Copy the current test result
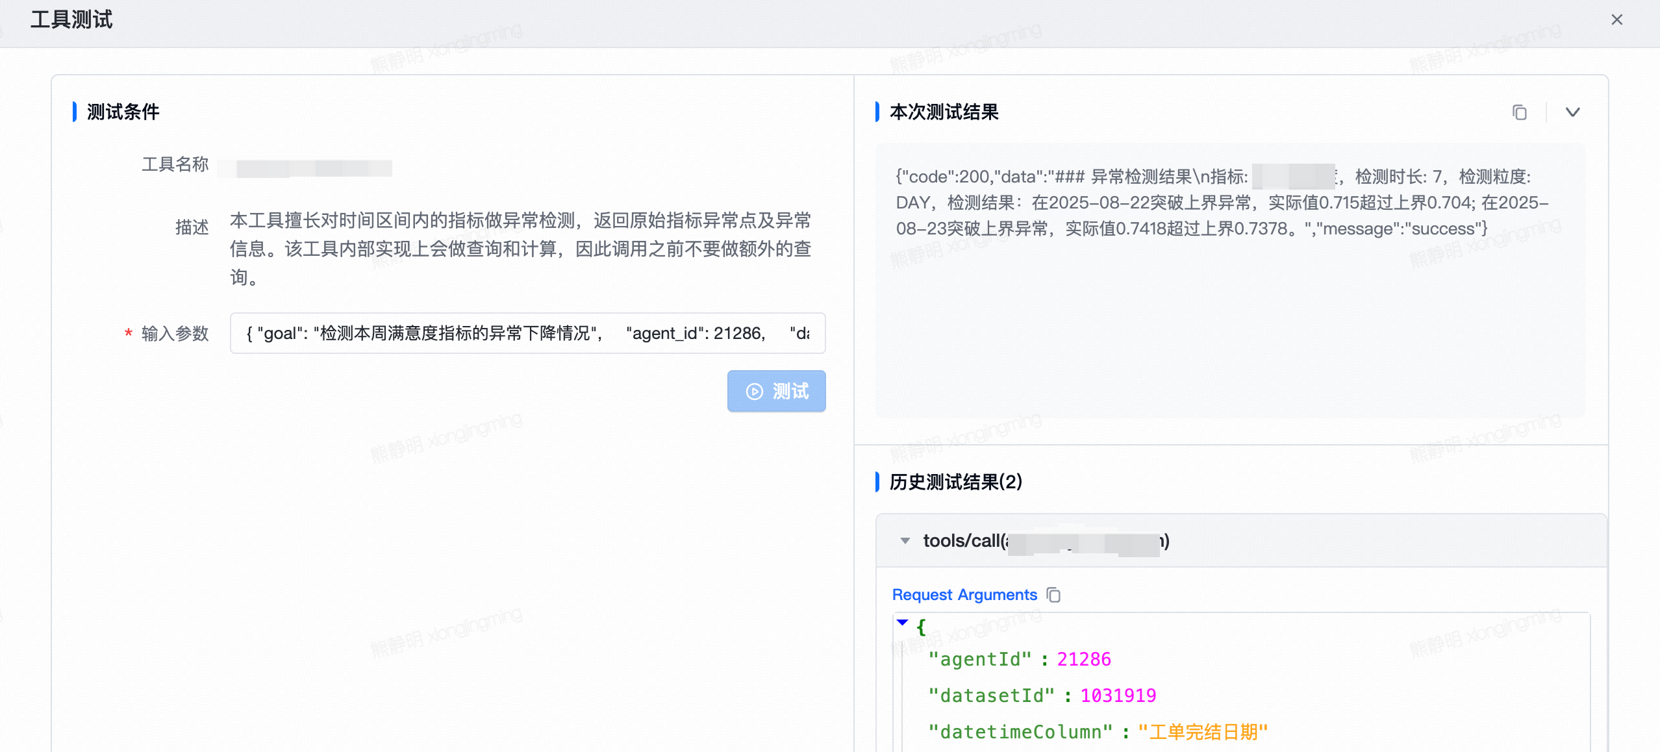 1519,112
